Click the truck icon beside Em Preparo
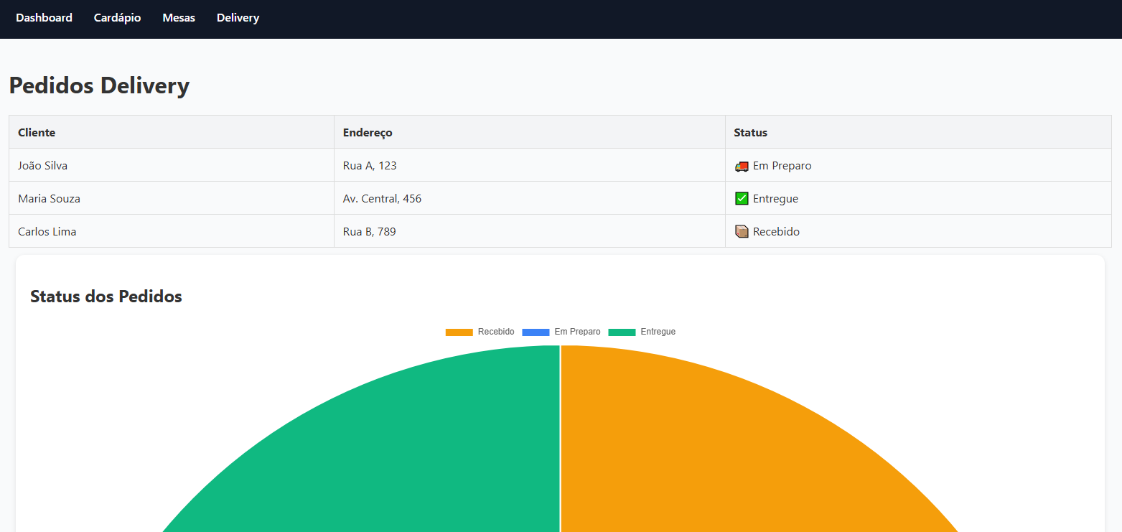1122x532 pixels. click(x=742, y=166)
